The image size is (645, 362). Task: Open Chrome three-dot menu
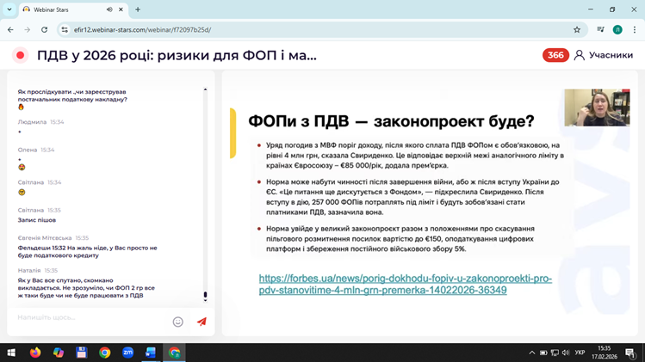click(x=635, y=29)
